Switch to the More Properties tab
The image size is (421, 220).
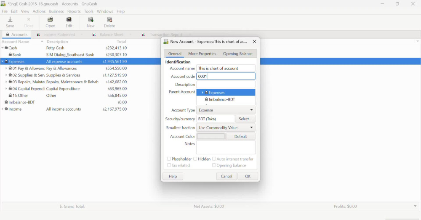(x=202, y=54)
